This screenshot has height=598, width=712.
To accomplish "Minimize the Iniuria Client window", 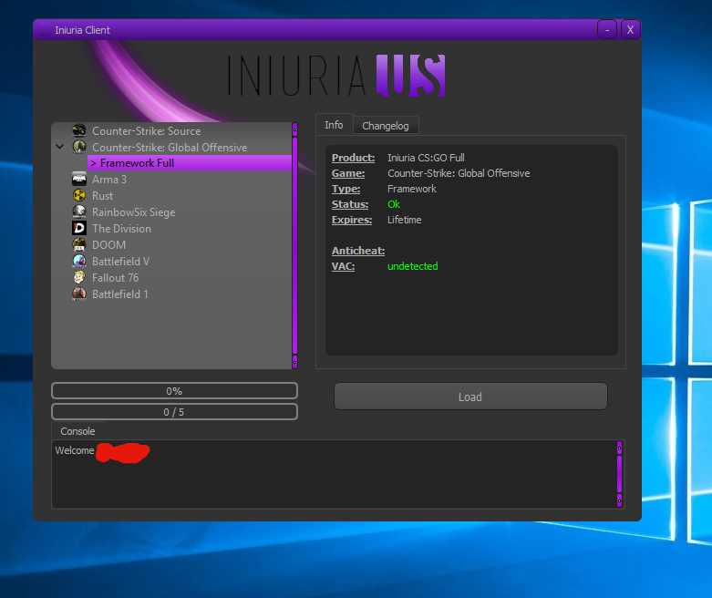I will (x=607, y=30).
